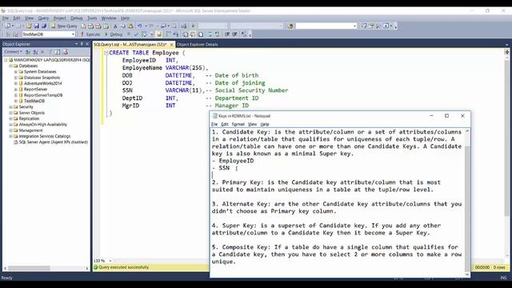Expand the Database Snapshots folder
Screen dimensions: 512x288
coord(16,78)
